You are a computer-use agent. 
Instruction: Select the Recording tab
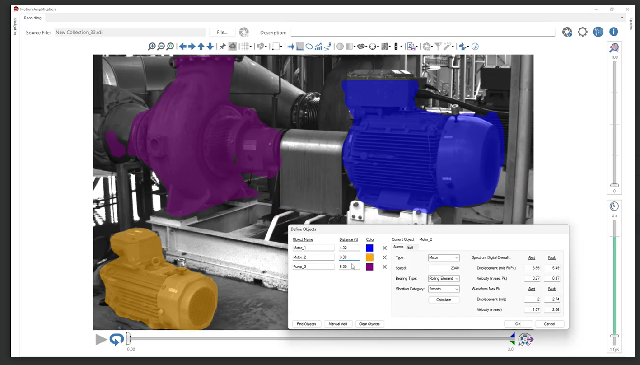tap(33, 18)
